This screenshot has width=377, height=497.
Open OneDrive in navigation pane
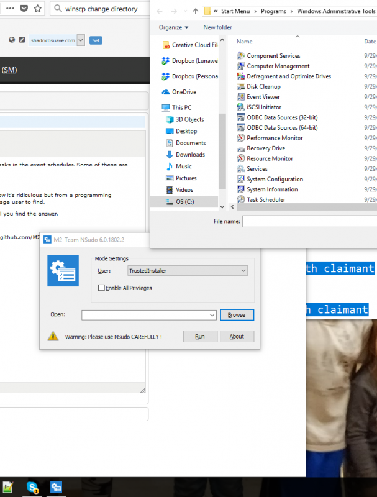coord(179,92)
